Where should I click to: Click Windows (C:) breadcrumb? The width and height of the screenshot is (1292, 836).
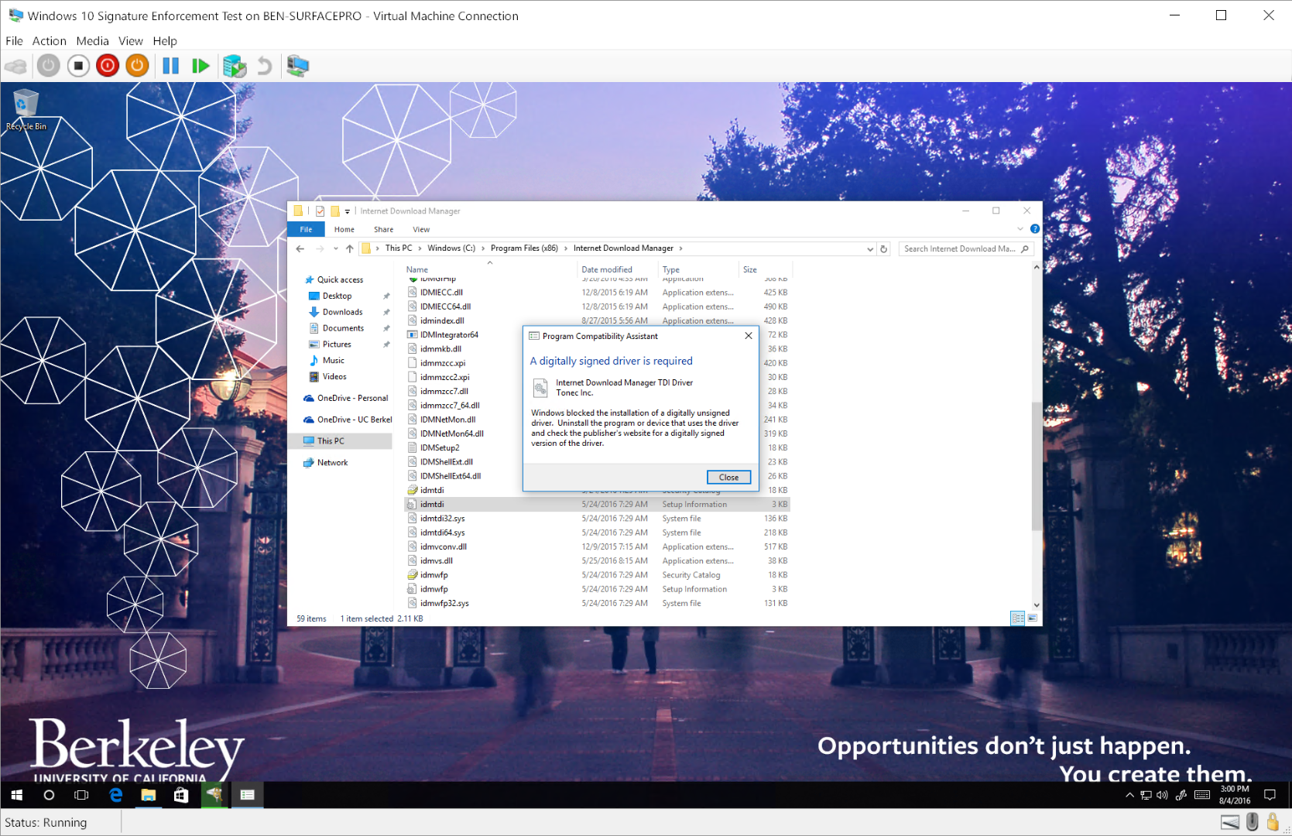click(x=451, y=248)
